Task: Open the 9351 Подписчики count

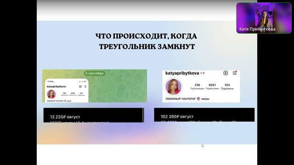Action: click(x=212, y=87)
